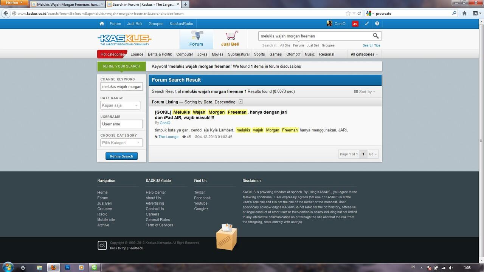Open the pagination Go dropdown
This screenshot has height=272, width=484.
click(372, 154)
